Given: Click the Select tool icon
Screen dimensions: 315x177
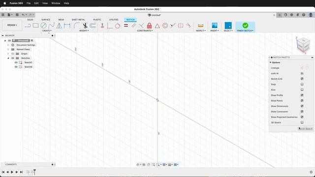Looking at the screenshot, I should point(228,26).
